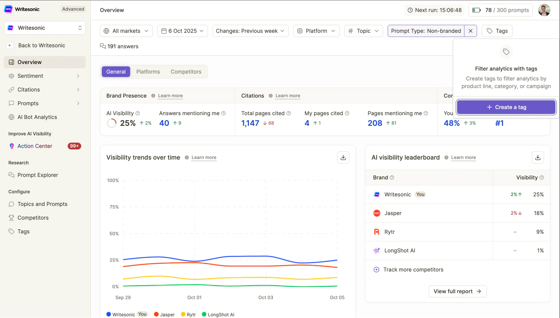Download the Visibility trends chart data
This screenshot has height=318, width=560.
(343, 157)
